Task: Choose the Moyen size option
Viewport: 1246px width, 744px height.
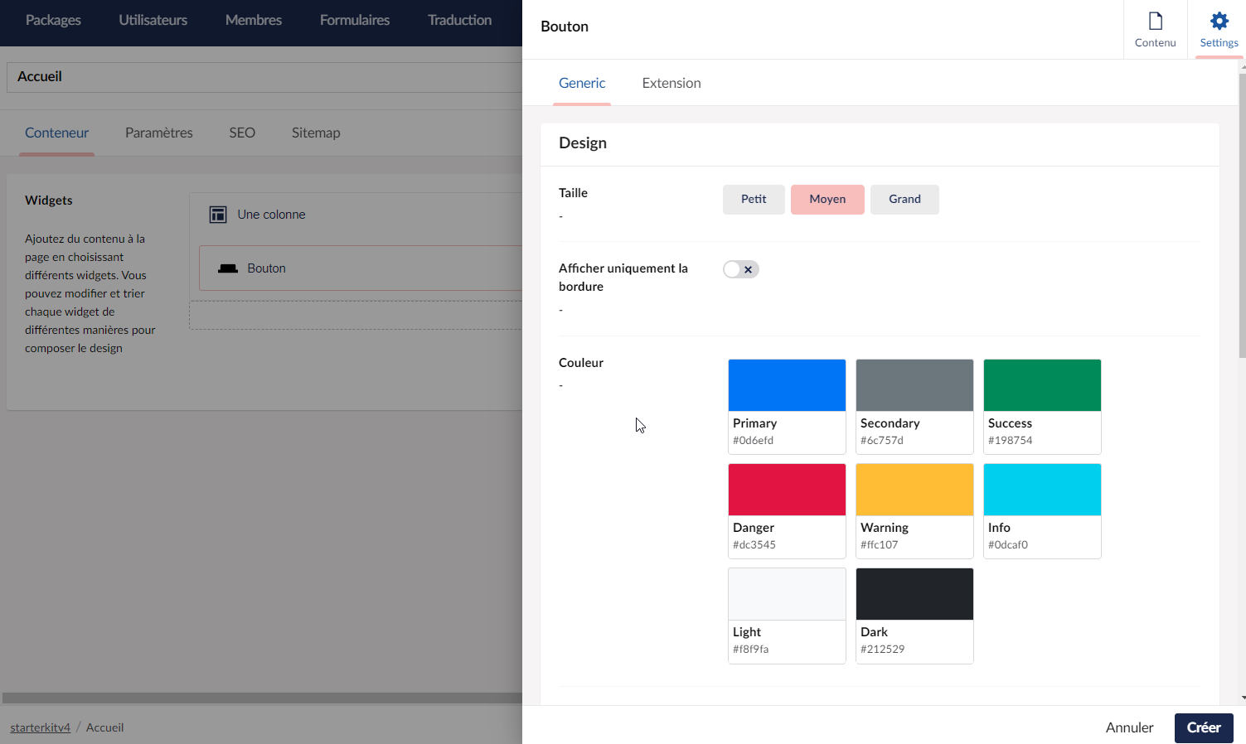Action: [x=827, y=200]
